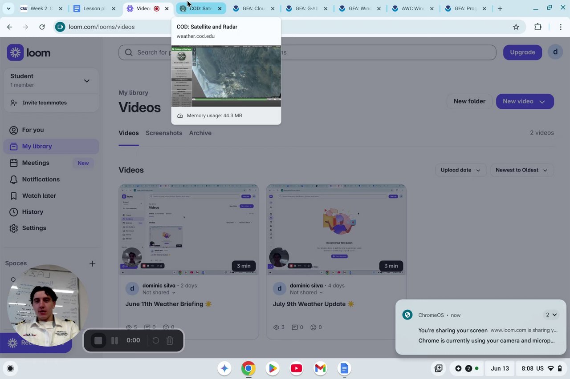
Task: Open the July 9th Weather Update thumbnail
Action: tap(336, 230)
